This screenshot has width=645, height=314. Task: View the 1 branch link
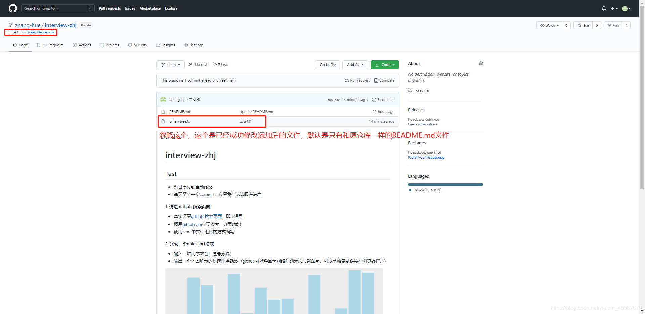(x=199, y=64)
